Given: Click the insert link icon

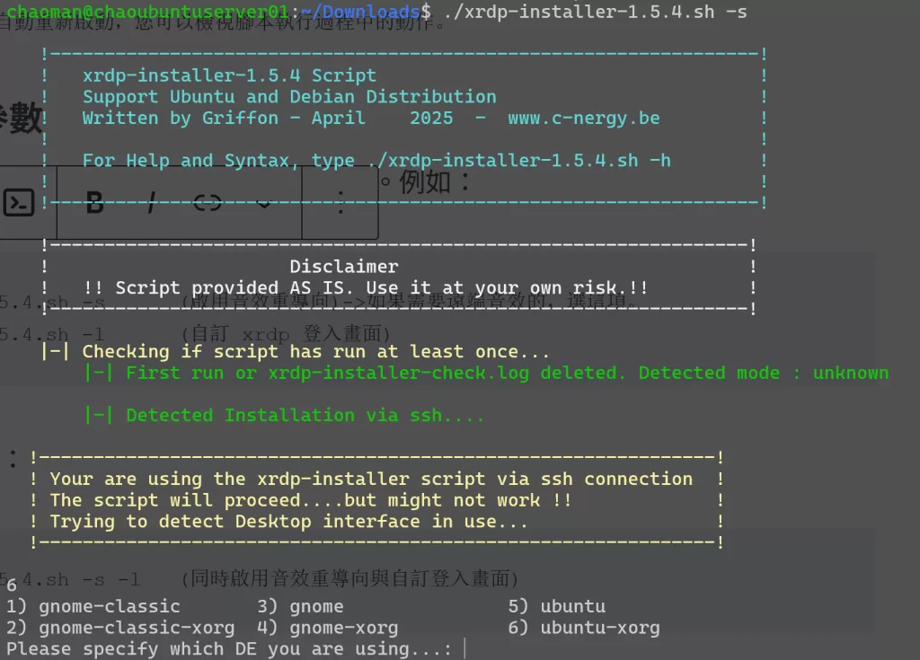Looking at the screenshot, I should coord(208,204).
